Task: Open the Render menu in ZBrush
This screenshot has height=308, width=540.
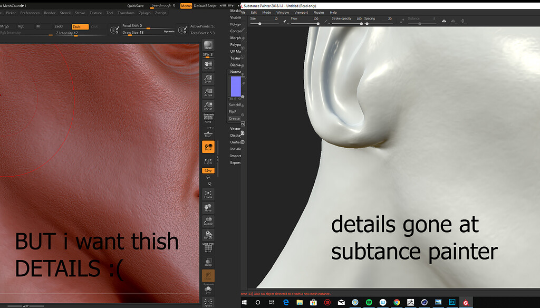Action: click(x=50, y=13)
